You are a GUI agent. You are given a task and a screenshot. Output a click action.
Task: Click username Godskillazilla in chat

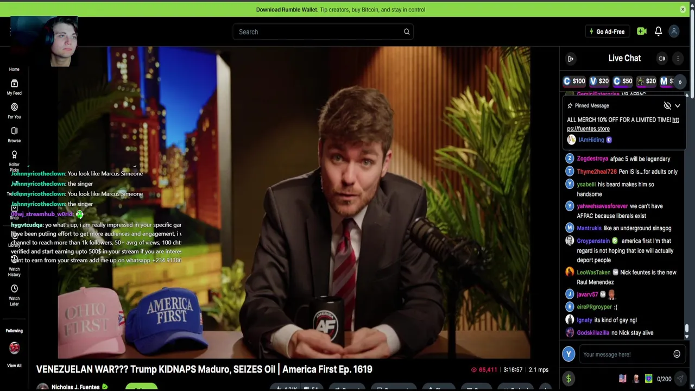(593, 333)
